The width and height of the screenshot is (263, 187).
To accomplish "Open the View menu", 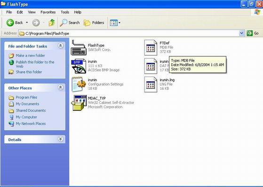I will tap(32, 12).
